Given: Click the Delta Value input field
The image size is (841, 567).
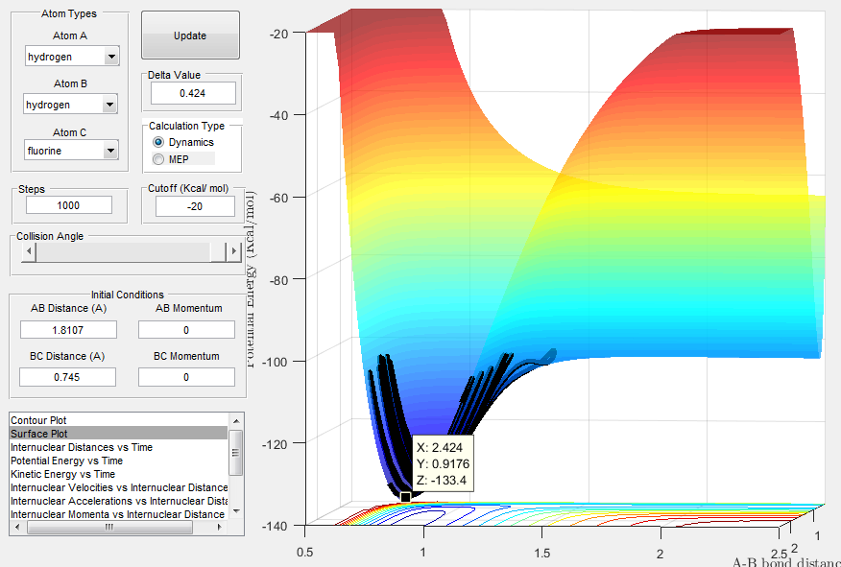Looking at the screenshot, I should (192, 93).
